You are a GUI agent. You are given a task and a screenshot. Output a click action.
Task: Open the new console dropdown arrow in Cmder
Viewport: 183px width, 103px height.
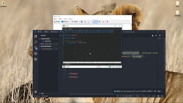click(112, 67)
